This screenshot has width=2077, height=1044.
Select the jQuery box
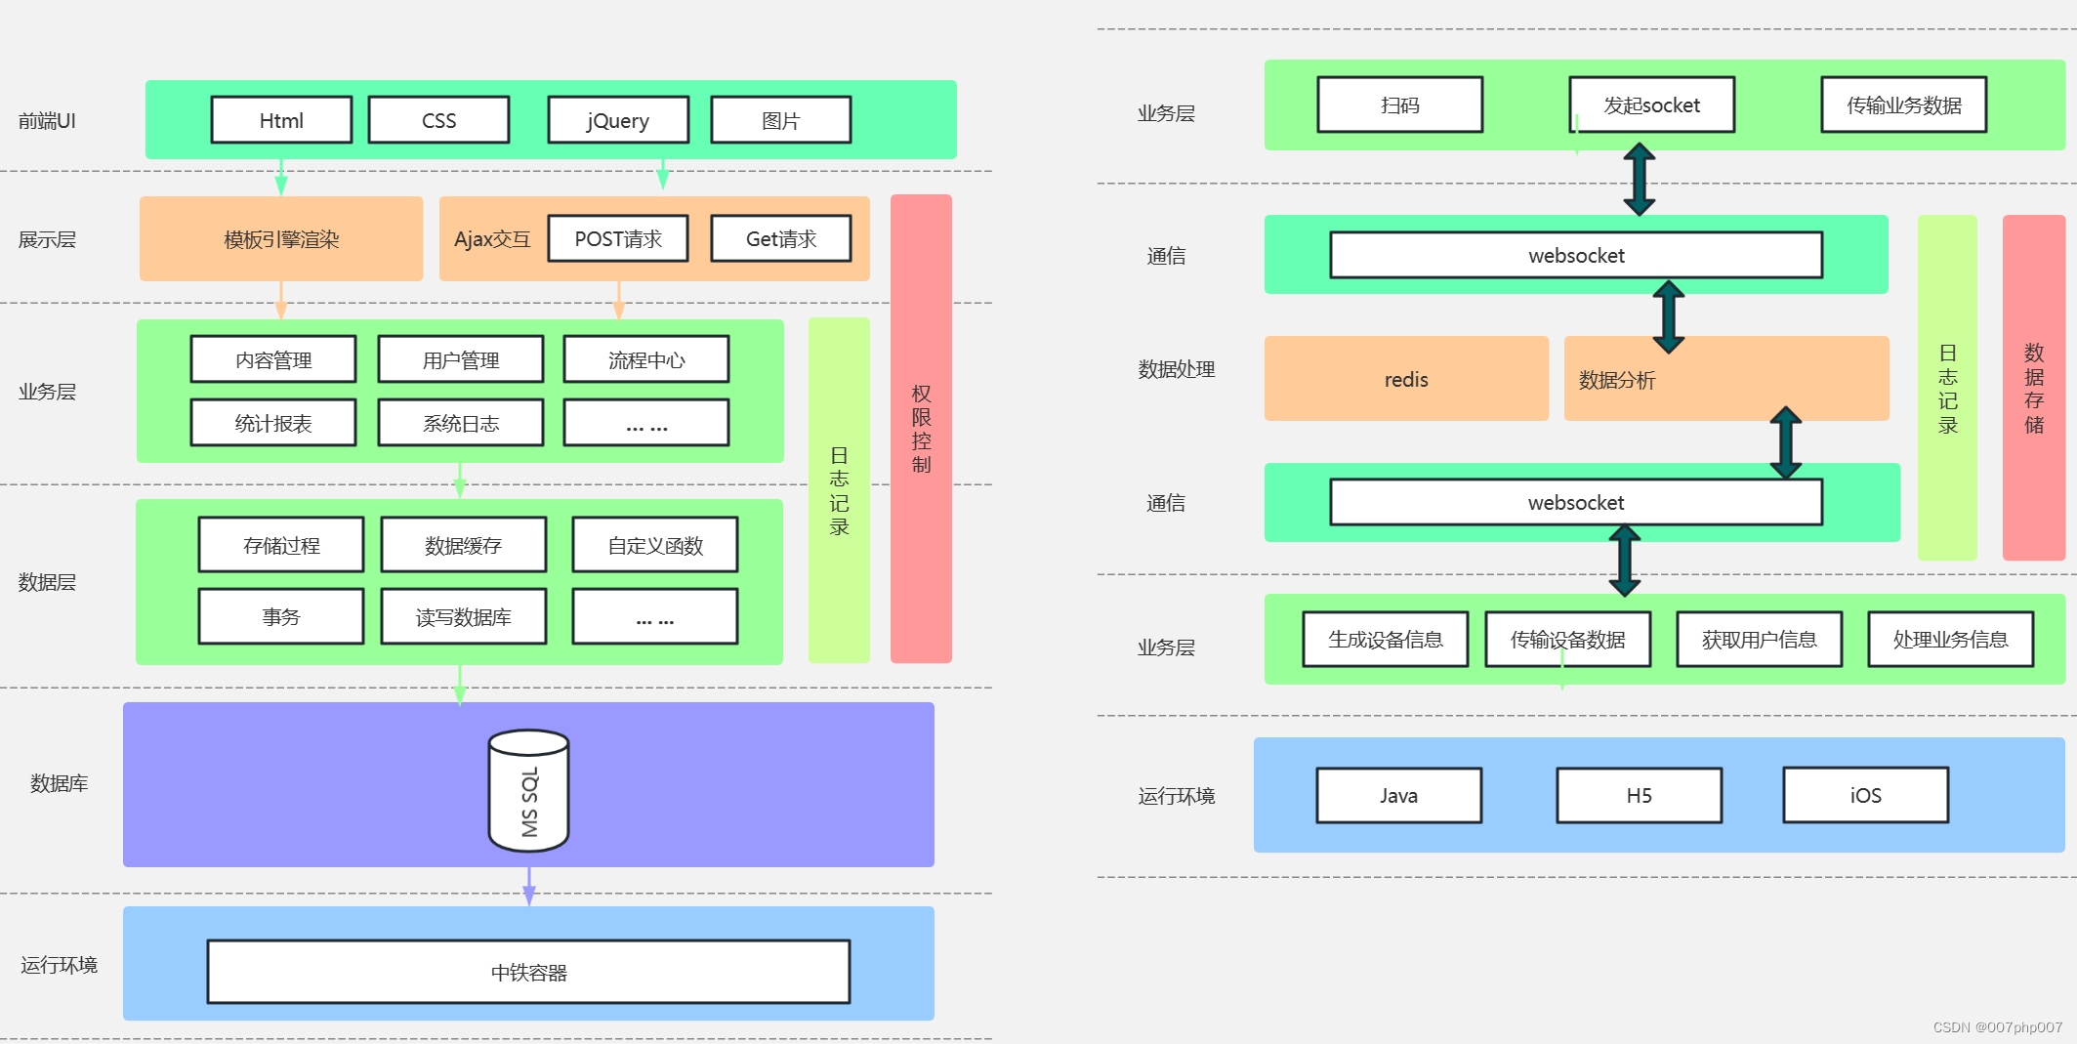618,120
